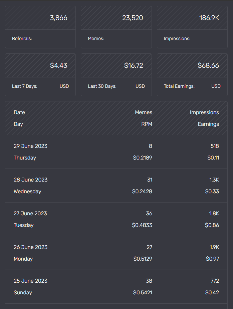Image resolution: width=233 pixels, height=309 pixels.
Task: Click the 27 June 2023 date
Action: pos(30,214)
